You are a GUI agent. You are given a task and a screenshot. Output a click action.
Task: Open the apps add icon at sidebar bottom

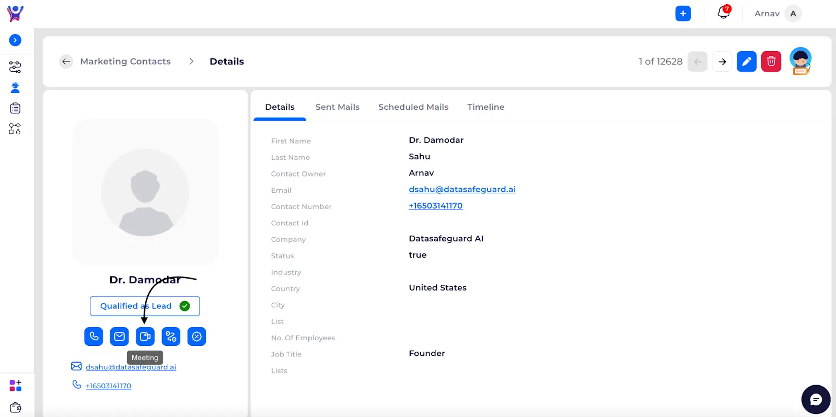(16, 386)
